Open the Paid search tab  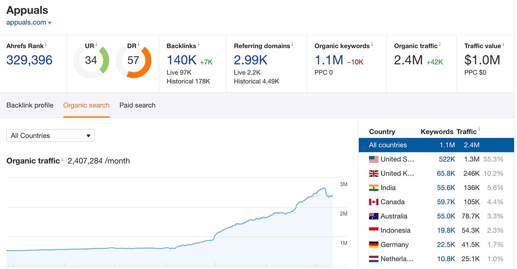point(137,105)
